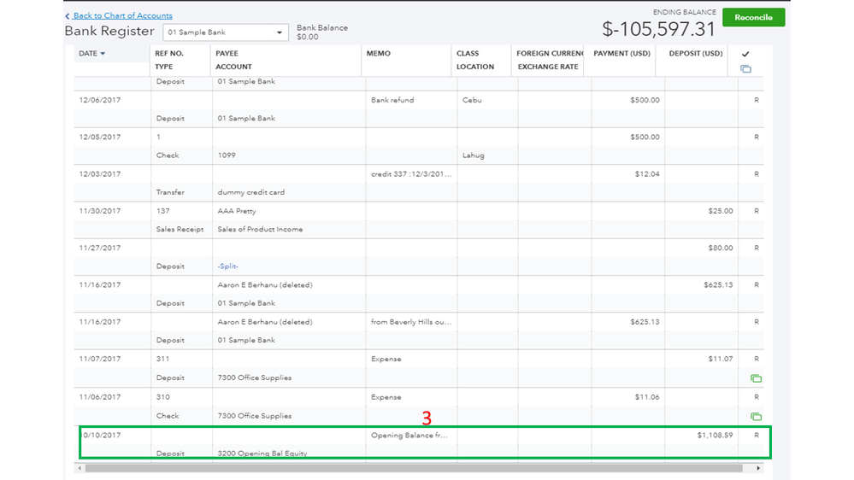Go back to Chart of Accounts link
Image resolution: width=854 pixels, height=480 pixels.
coord(122,15)
